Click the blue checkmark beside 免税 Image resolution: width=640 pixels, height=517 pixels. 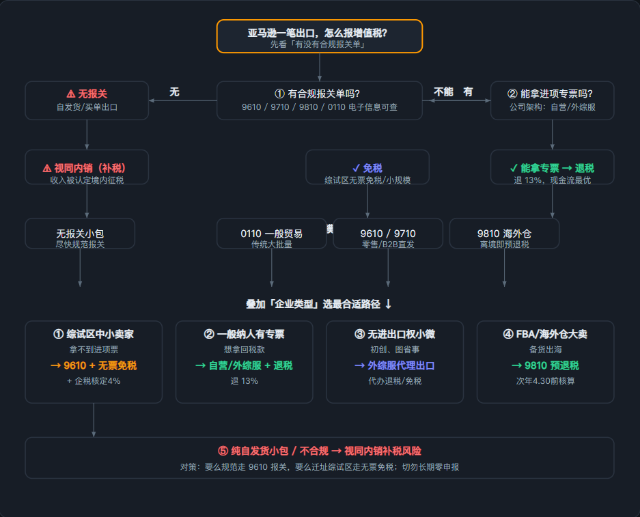coord(357,168)
